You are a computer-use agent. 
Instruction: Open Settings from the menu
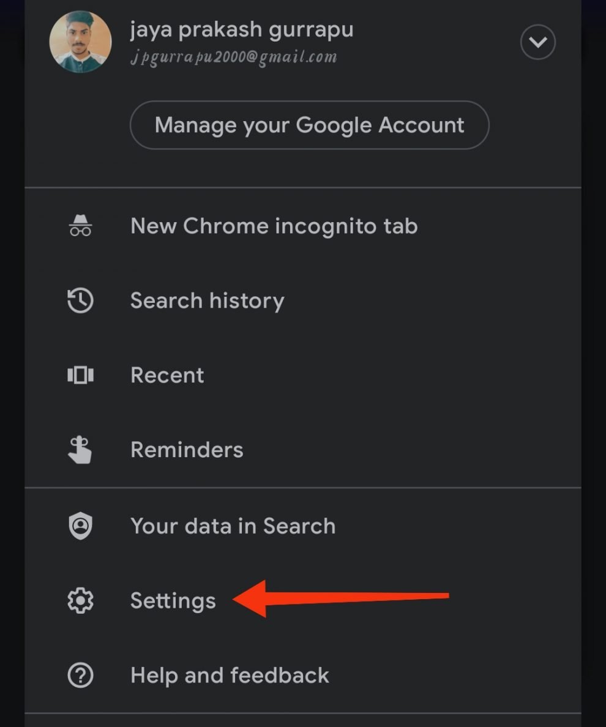pyautogui.click(x=173, y=601)
